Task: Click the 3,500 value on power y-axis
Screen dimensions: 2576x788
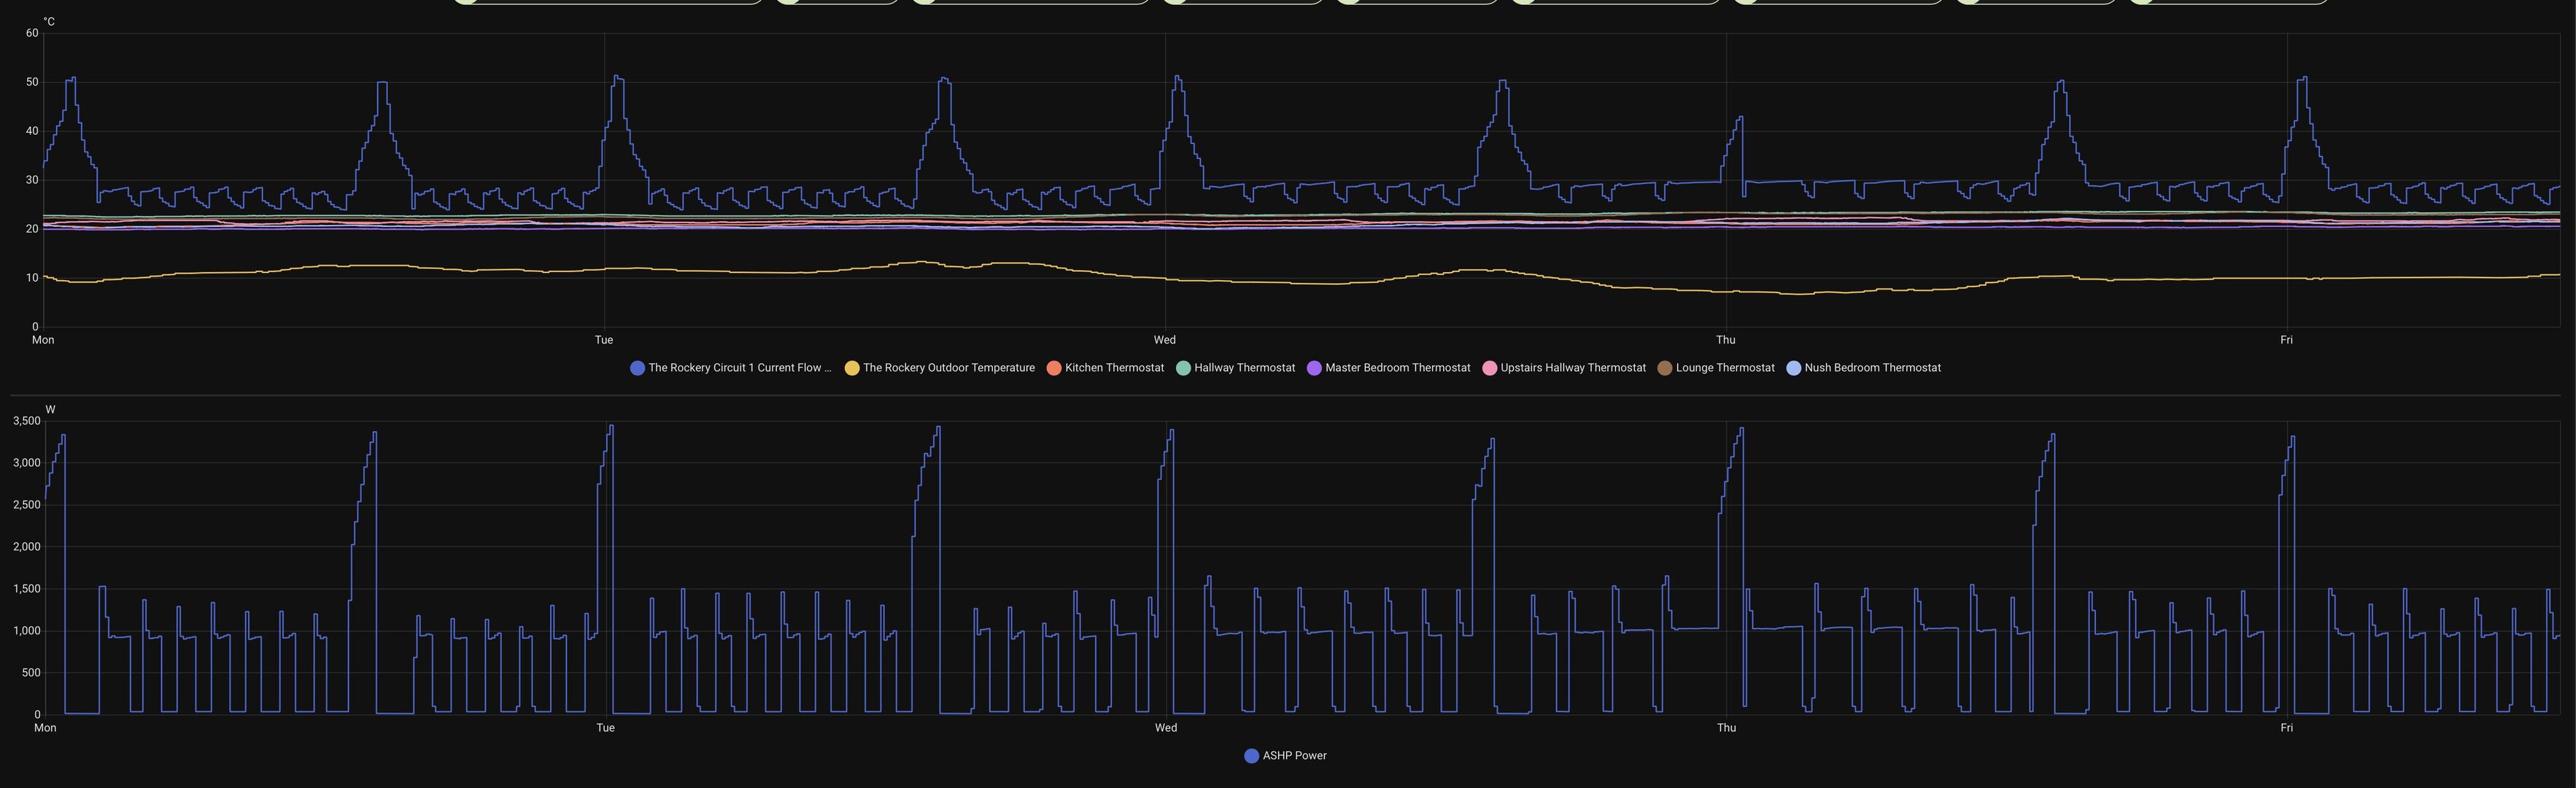Action: coord(27,421)
